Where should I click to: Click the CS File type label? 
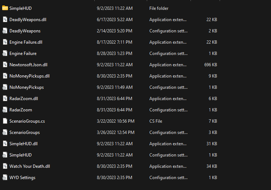click(x=156, y=121)
